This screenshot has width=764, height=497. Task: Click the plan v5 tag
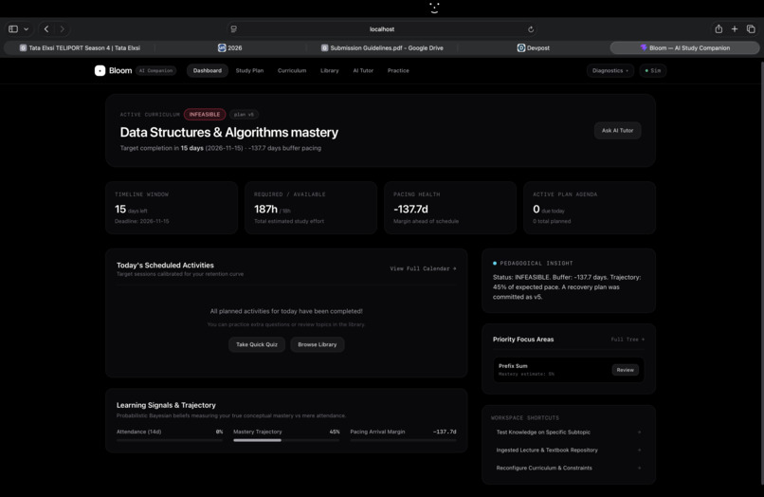[244, 115]
